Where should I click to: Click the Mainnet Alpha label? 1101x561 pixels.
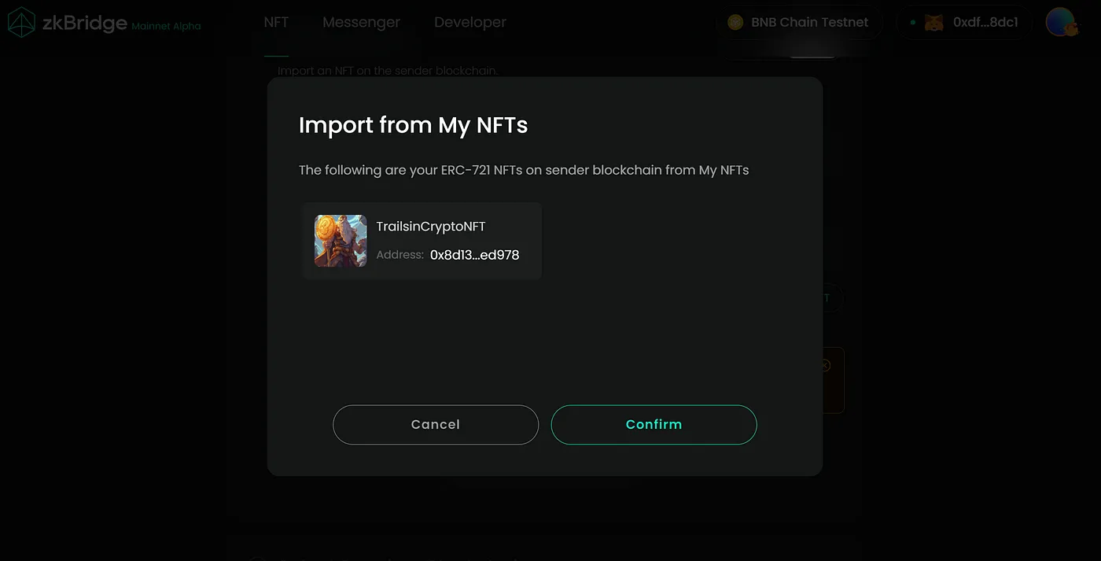[166, 26]
